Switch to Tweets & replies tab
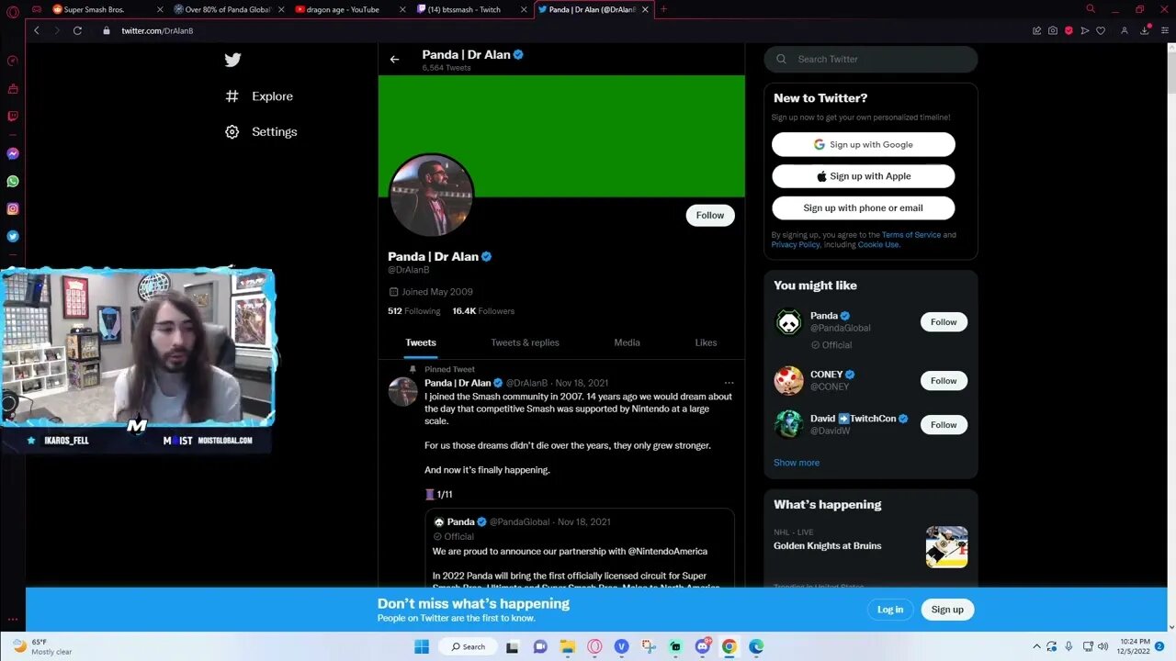This screenshot has height=661, width=1176. pyautogui.click(x=525, y=342)
